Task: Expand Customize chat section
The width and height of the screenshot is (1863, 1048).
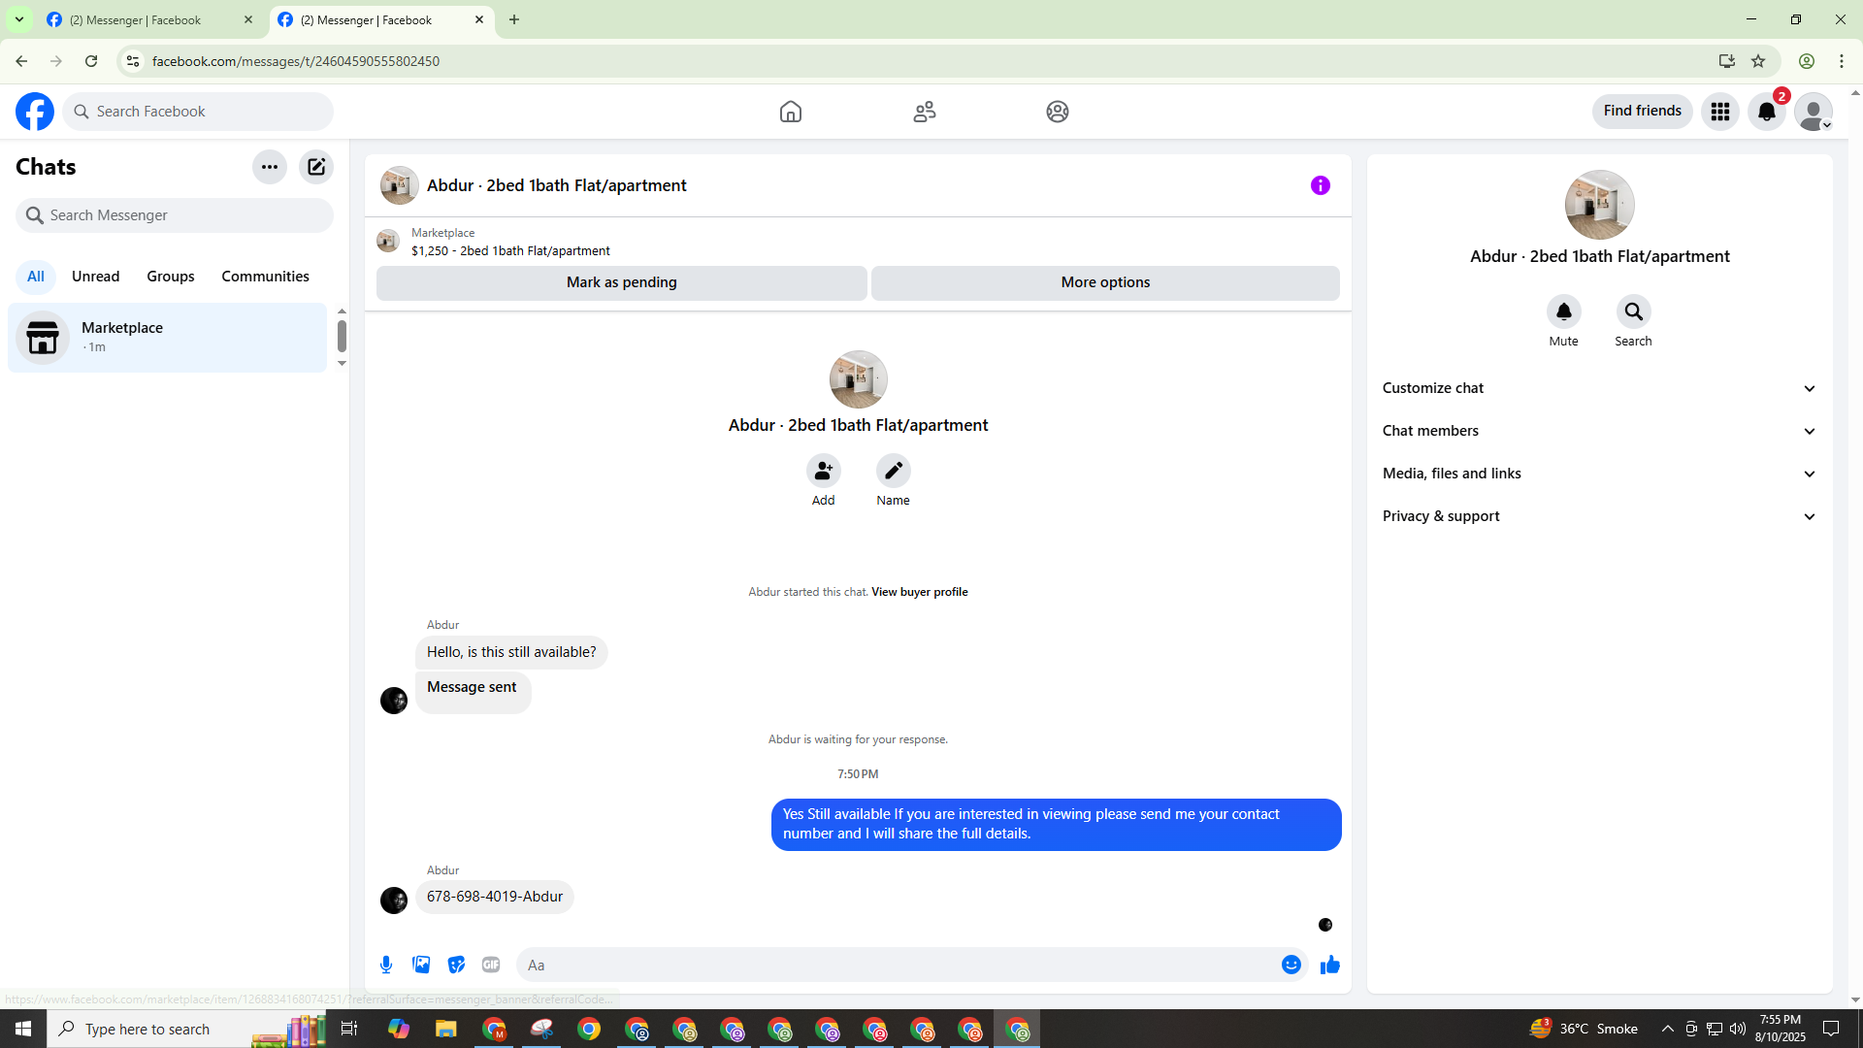Action: pyautogui.click(x=1599, y=388)
